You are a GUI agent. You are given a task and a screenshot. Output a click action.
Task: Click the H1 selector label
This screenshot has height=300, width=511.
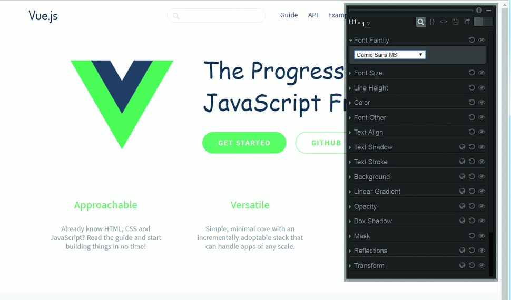click(x=352, y=22)
